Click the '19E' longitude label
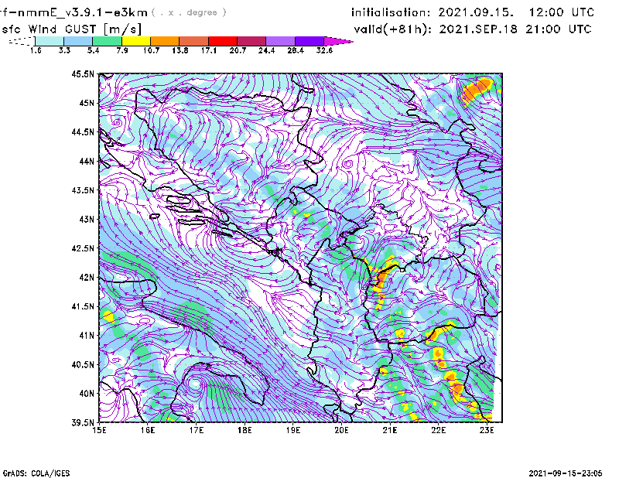 [293, 430]
